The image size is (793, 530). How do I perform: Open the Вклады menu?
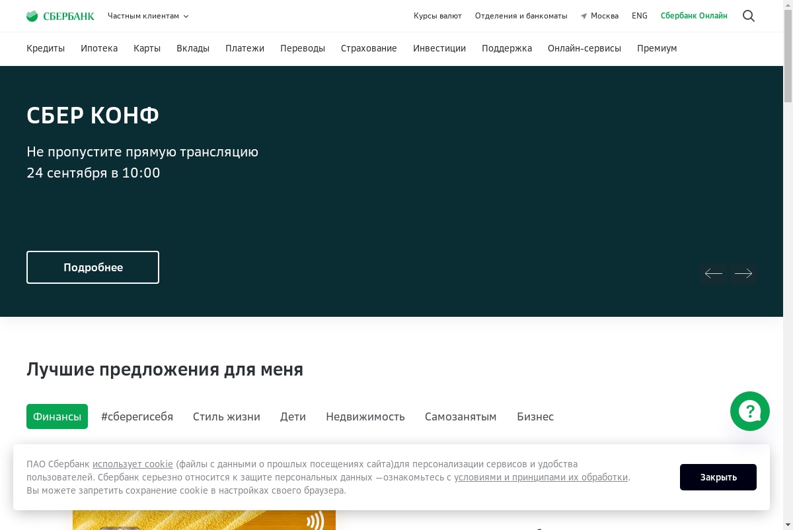point(193,48)
